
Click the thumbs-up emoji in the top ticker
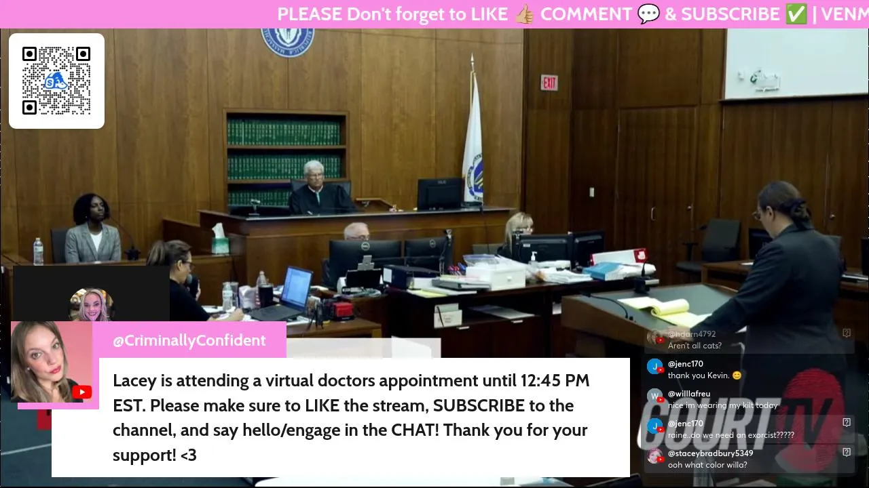click(524, 14)
